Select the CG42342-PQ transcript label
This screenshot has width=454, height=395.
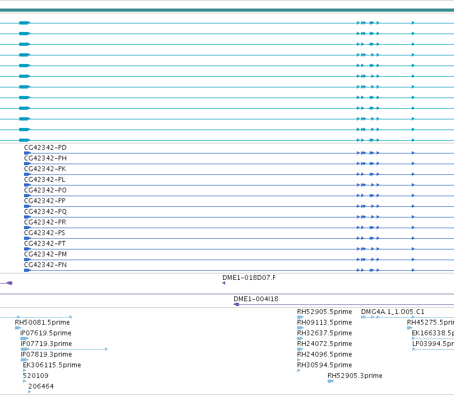tap(45, 212)
